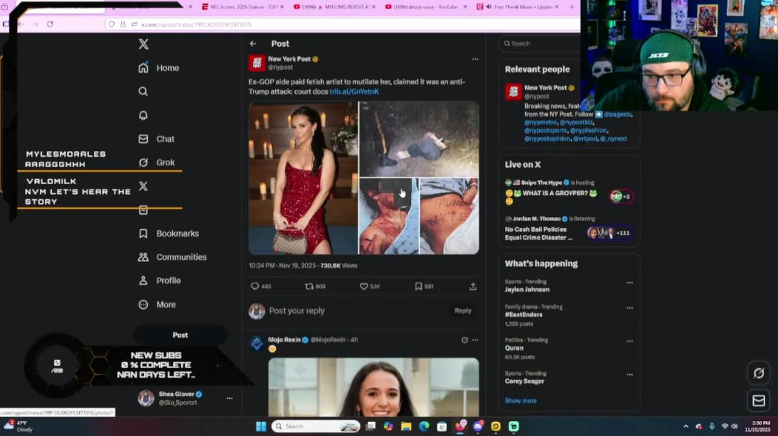Click the Reply button
This screenshot has width=778, height=436.
coord(463,311)
